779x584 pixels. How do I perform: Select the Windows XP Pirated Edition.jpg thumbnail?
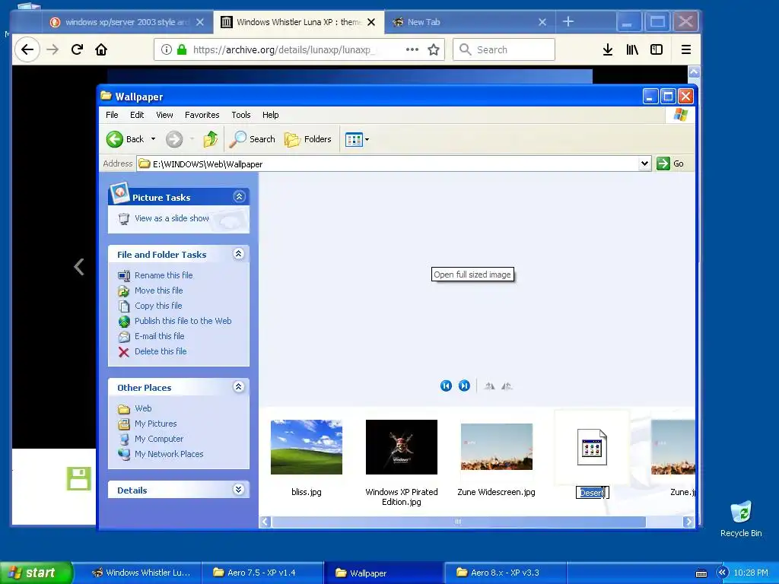402,447
